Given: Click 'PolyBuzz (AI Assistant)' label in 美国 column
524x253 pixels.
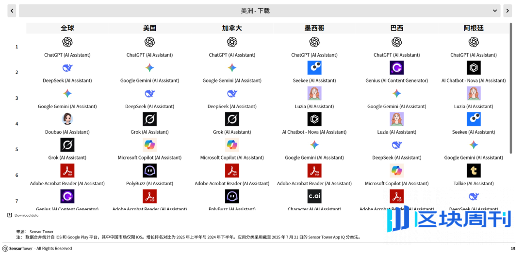Looking at the screenshot, I should [x=149, y=183].
